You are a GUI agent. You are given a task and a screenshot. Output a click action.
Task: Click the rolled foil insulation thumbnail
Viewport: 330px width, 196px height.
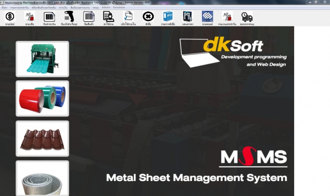point(42,178)
